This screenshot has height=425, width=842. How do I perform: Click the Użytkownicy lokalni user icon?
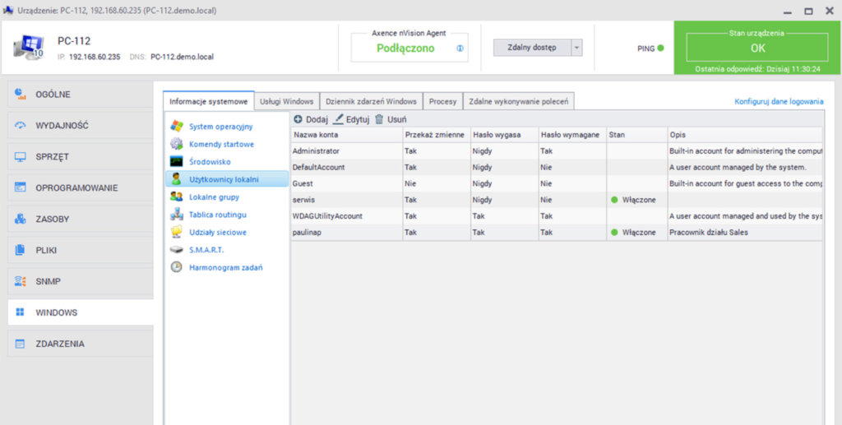(x=176, y=179)
